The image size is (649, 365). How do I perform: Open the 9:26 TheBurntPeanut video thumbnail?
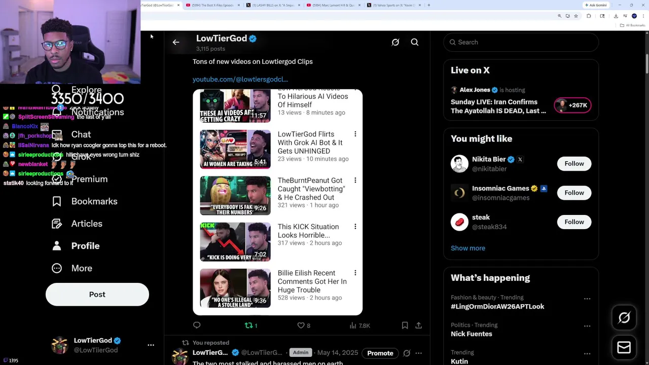(x=235, y=196)
